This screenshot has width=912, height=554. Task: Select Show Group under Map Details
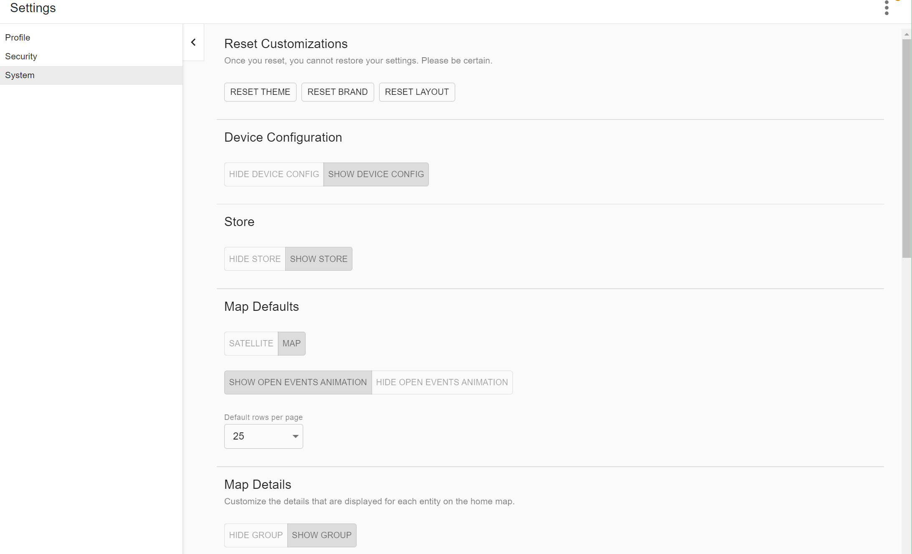[321, 535]
